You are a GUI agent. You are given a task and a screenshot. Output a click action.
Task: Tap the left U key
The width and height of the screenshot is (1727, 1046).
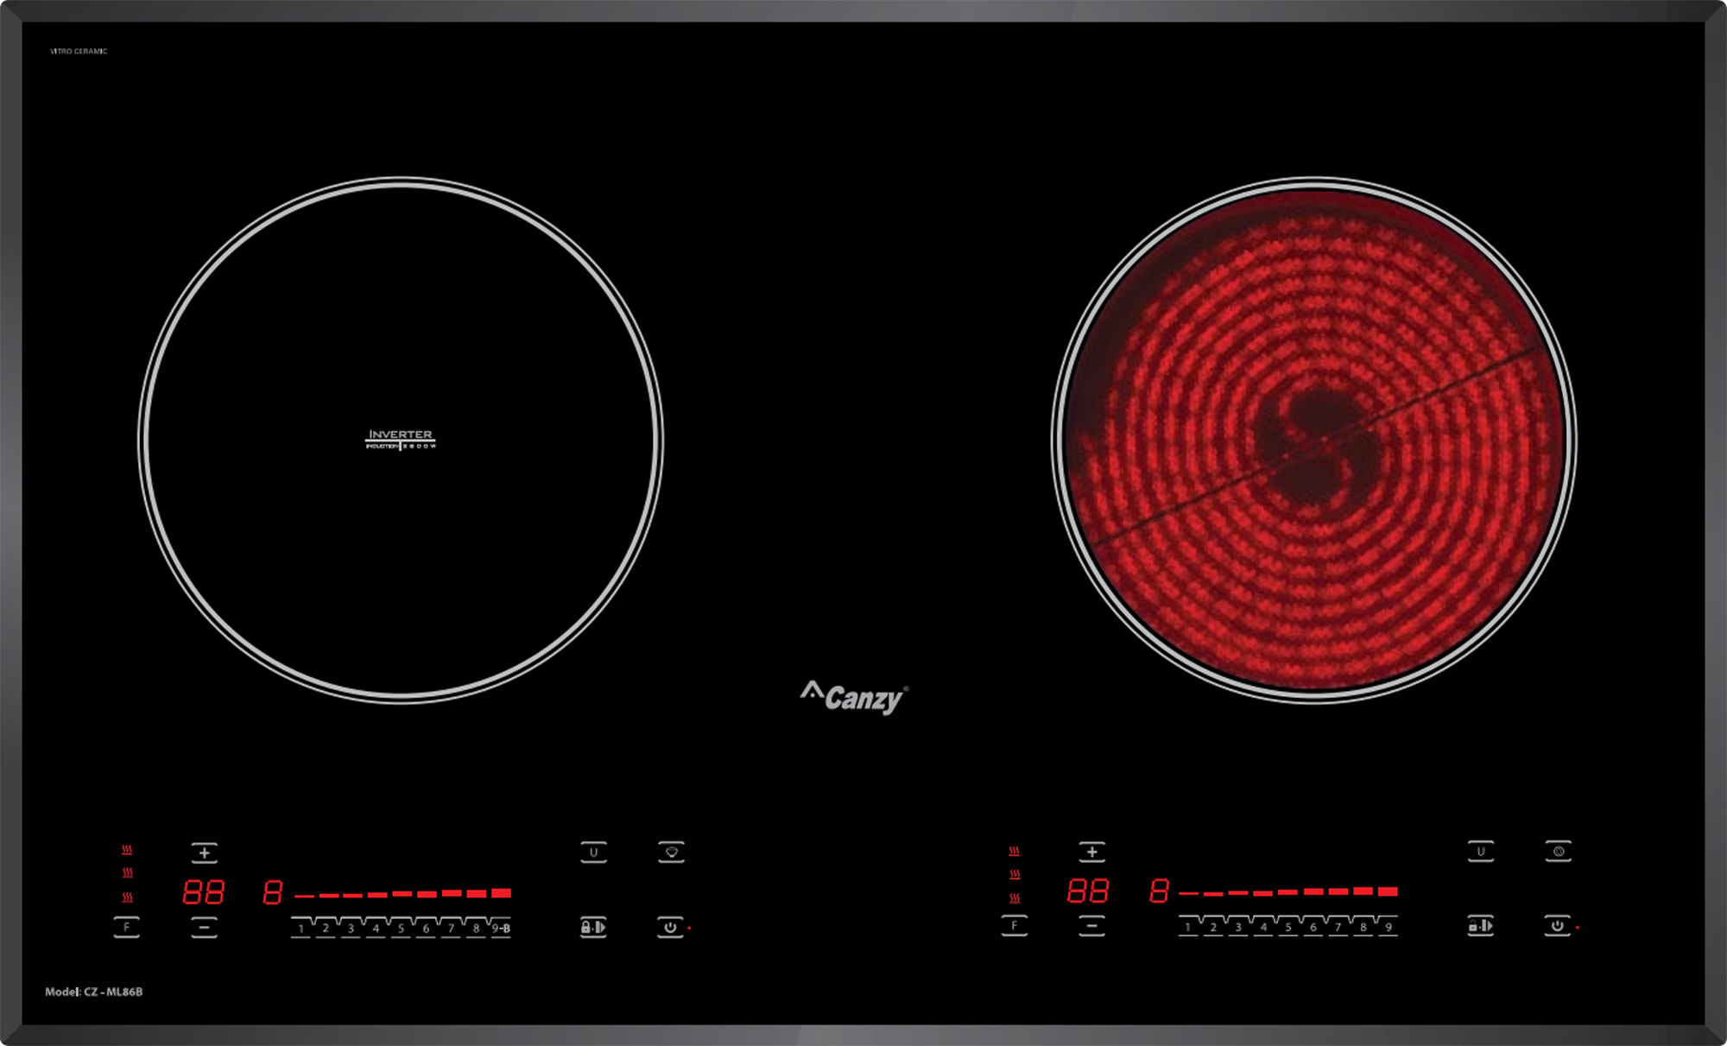coord(593,853)
